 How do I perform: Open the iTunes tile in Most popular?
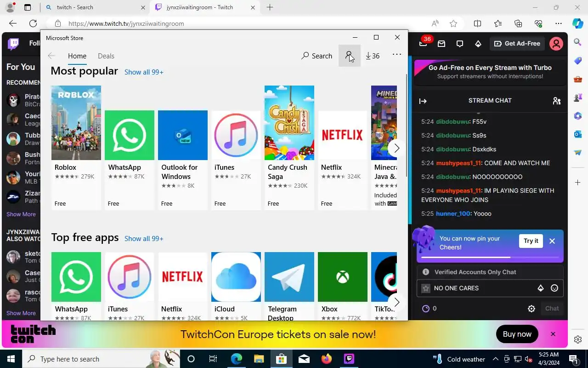click(236, 160)
